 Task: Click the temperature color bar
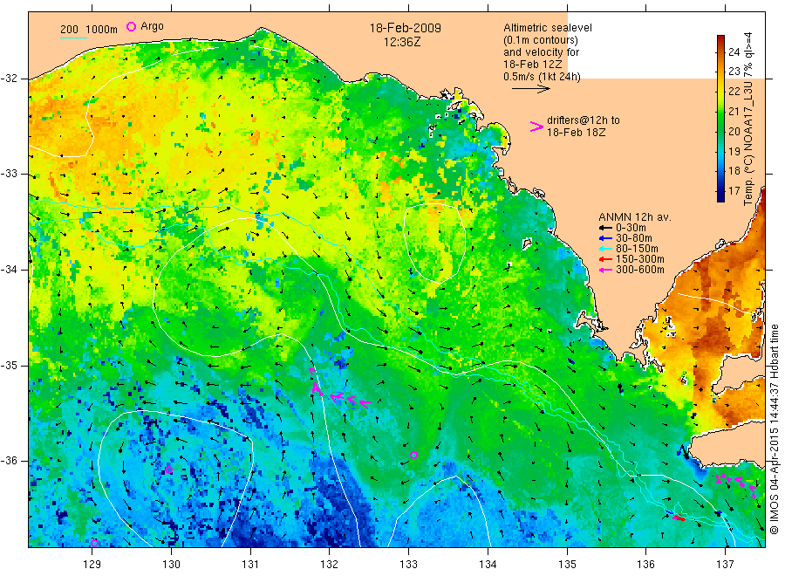click(x=720, y=118)
